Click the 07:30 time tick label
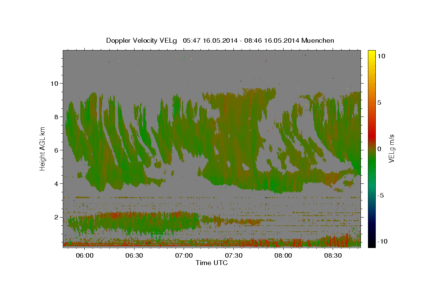The height and width of the screenshot is (297, 446). pos(233,256)
